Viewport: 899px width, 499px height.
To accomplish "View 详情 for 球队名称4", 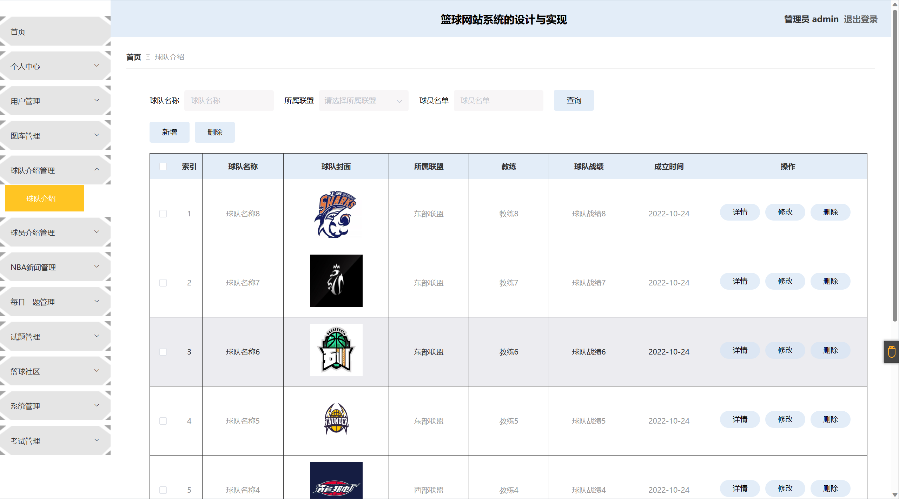I will click(740, 488).
